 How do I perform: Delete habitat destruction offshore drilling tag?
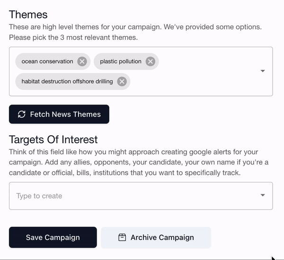click(122, 81)
